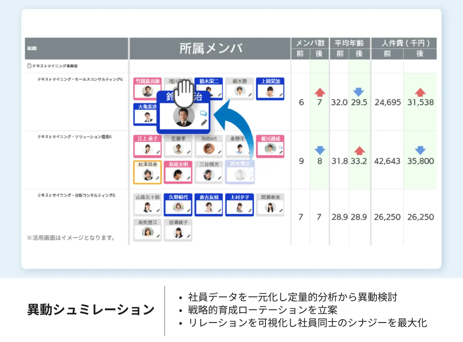This screenshot has width=463, height=342.
Task: Click the edit pencil on 上村夕子's member card
Action: point(250,210)
